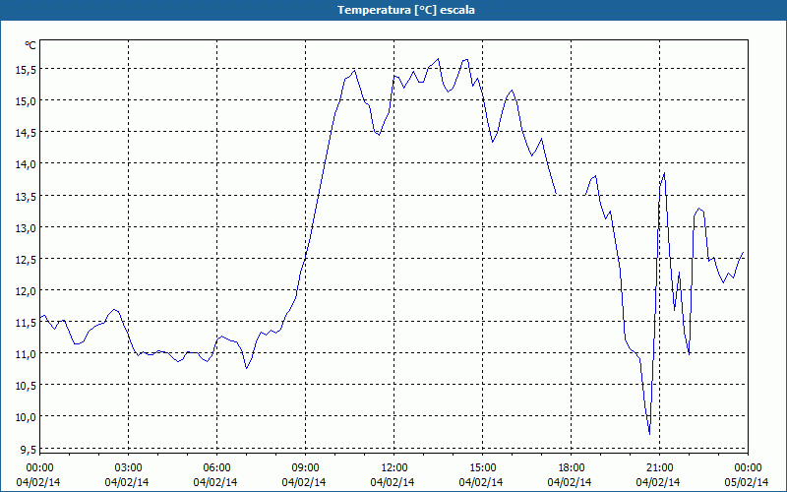Screen dimensions: 787x492
Task: Click the 12,5 y-axis value
Action: (x=26, y=260)
